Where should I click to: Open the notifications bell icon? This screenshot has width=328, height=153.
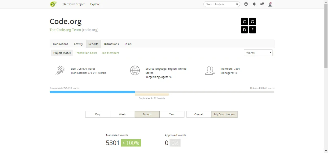tap(254, 4)
